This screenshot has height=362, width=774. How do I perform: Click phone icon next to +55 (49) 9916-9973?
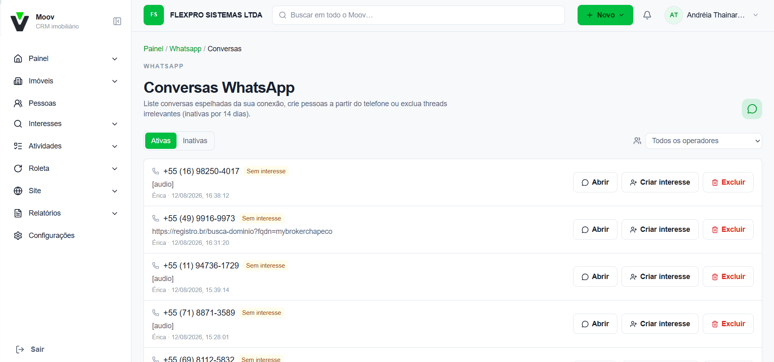(x=156, y=218)
